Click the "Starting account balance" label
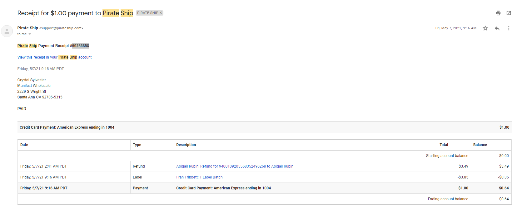Image resolution: width=517 pixels, height=209 pixels. 447,156
